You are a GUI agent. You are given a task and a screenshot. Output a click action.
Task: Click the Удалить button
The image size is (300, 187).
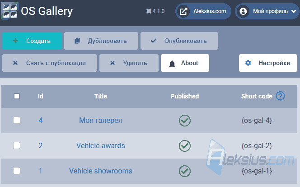coord(129,63)
